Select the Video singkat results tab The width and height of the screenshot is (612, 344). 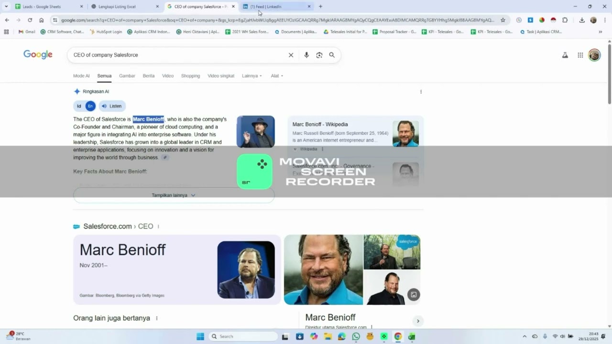tap(221, 76)
